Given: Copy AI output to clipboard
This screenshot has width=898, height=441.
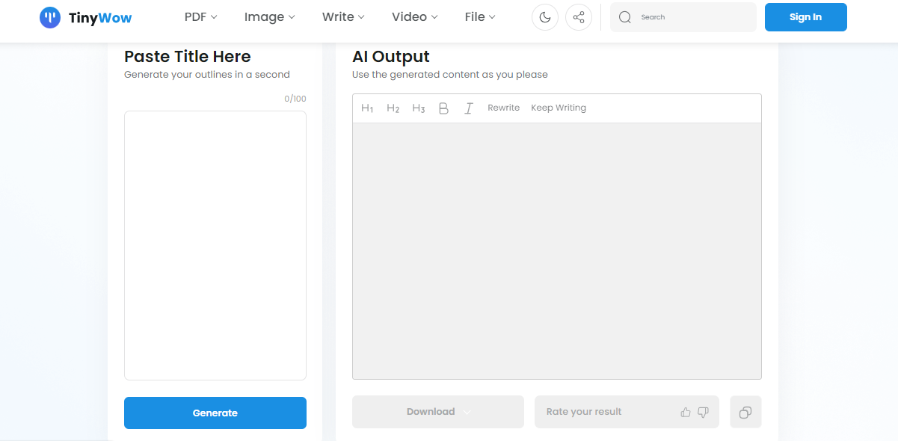Looking at the screenshot, I should 745,412.
